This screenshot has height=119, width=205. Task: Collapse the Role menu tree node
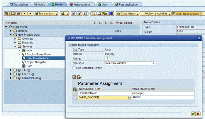6,27
